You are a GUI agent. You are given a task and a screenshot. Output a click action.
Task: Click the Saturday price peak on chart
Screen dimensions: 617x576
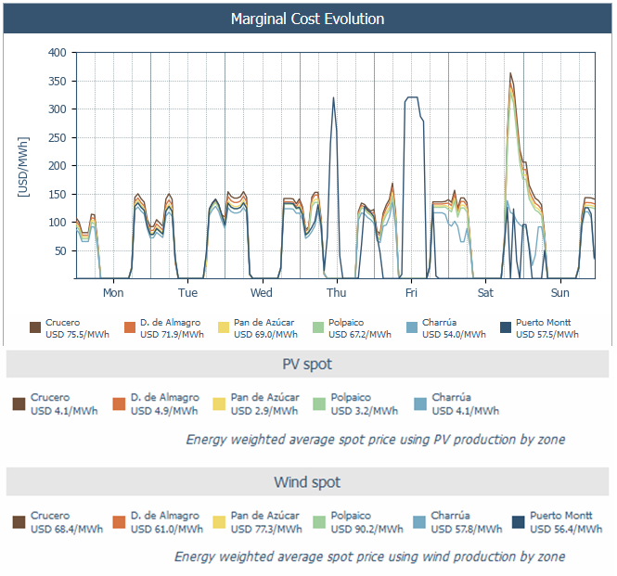pos(510,73)
